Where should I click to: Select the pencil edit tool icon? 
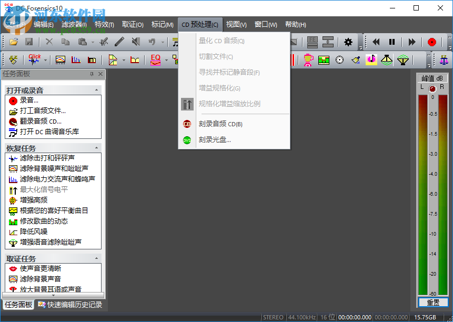click(x=119, y=42)
